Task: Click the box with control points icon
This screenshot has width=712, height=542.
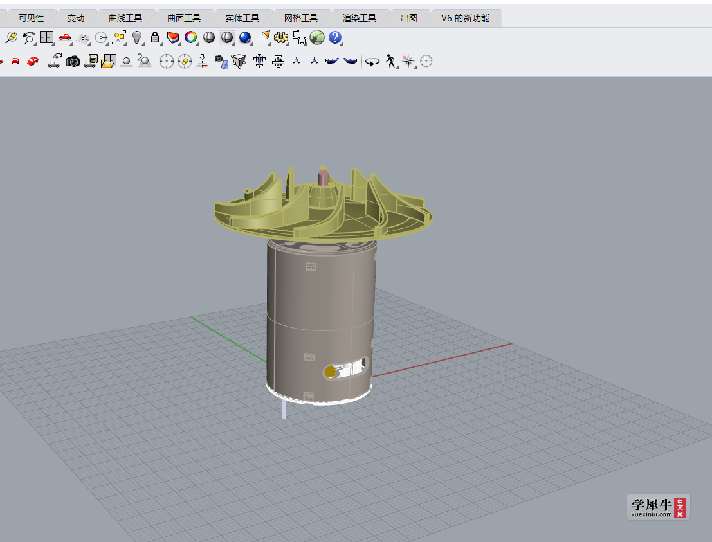Action: tap(239, 61)
